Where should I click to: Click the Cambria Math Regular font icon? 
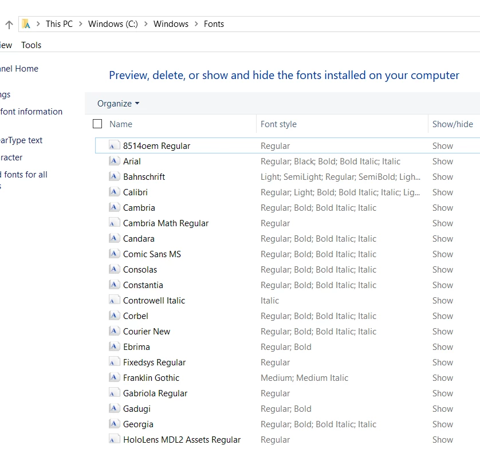point(114,223)
